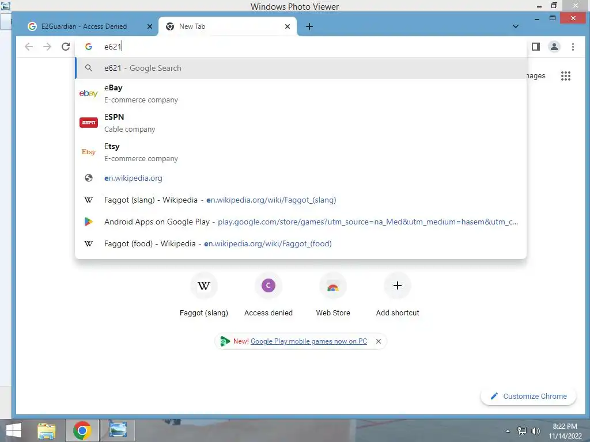Close the New Tab tab
The height and width of the screenshot is (442, 590).
(288, 26)
